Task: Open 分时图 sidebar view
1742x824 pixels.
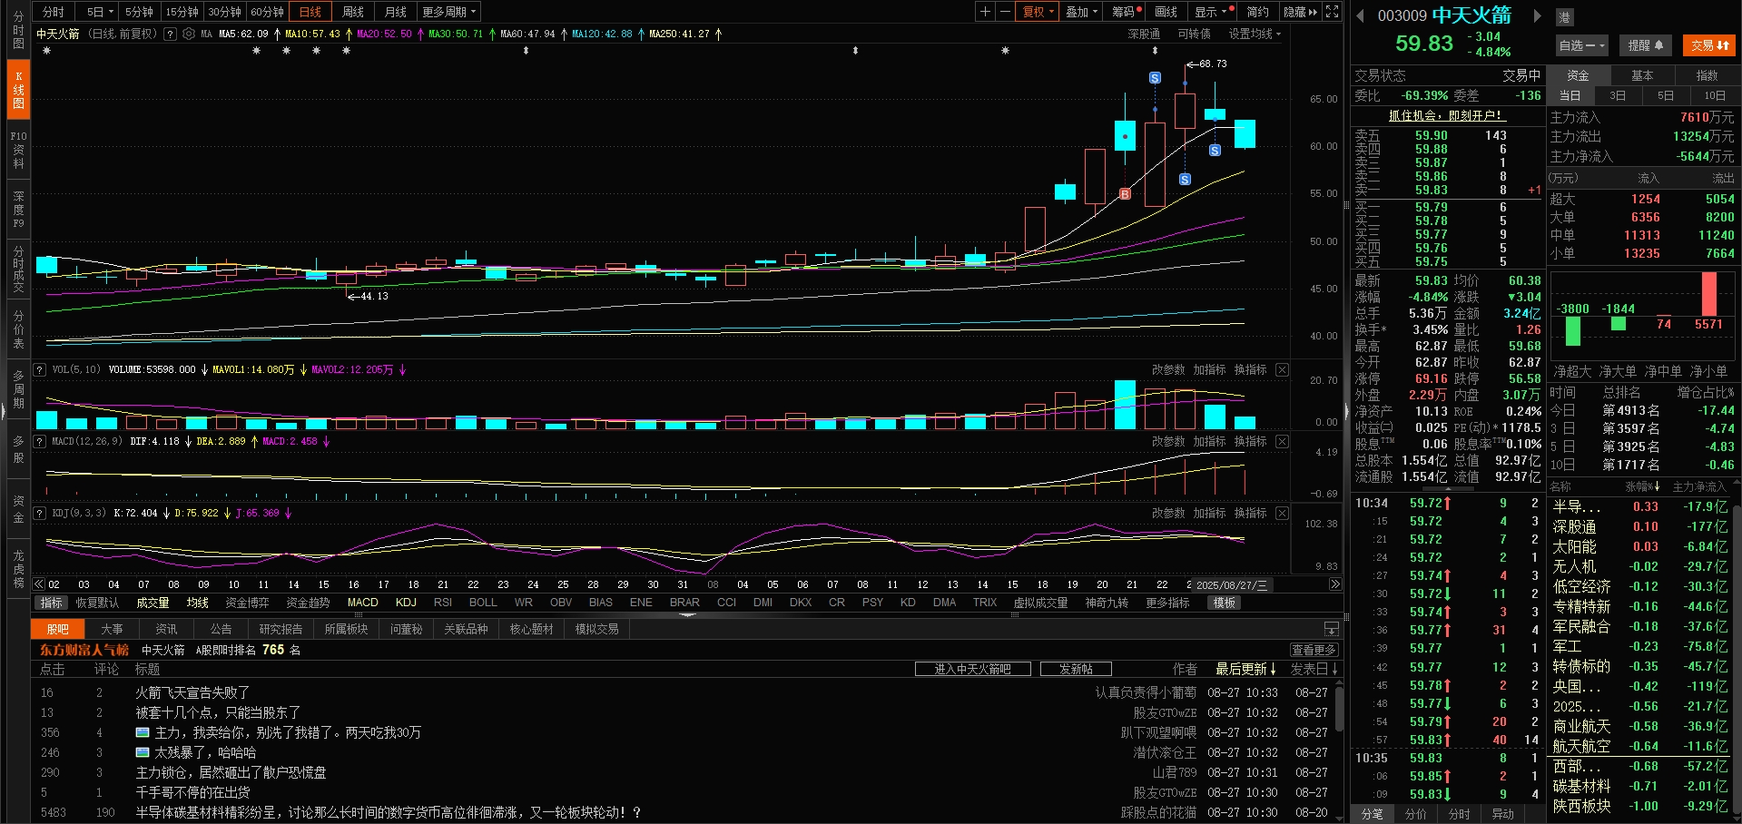Action: click(18, 30)
